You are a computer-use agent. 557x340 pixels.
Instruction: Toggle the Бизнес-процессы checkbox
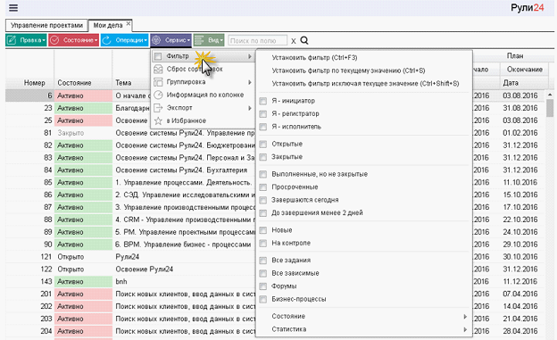tap(263, 299)
